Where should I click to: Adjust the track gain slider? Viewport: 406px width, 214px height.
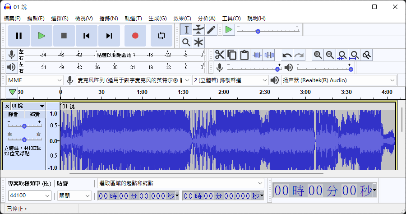[24, 126]
